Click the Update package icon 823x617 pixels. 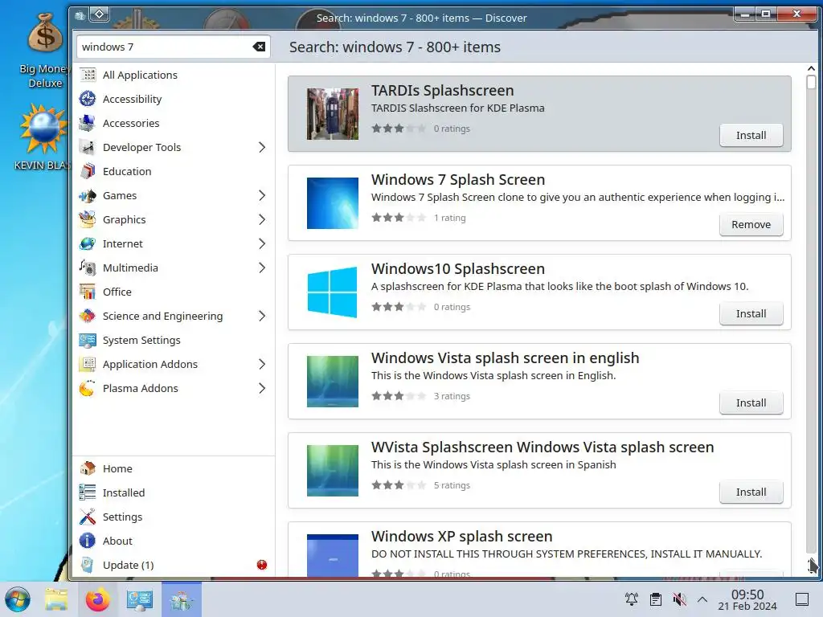pos(88,565)
